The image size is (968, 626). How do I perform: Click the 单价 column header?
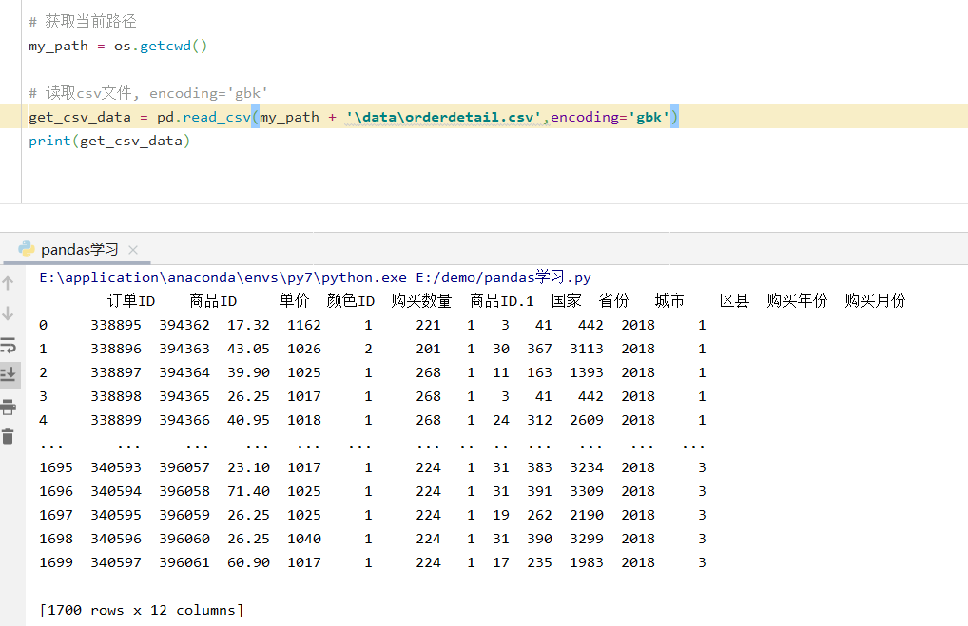tap(294, 301)
